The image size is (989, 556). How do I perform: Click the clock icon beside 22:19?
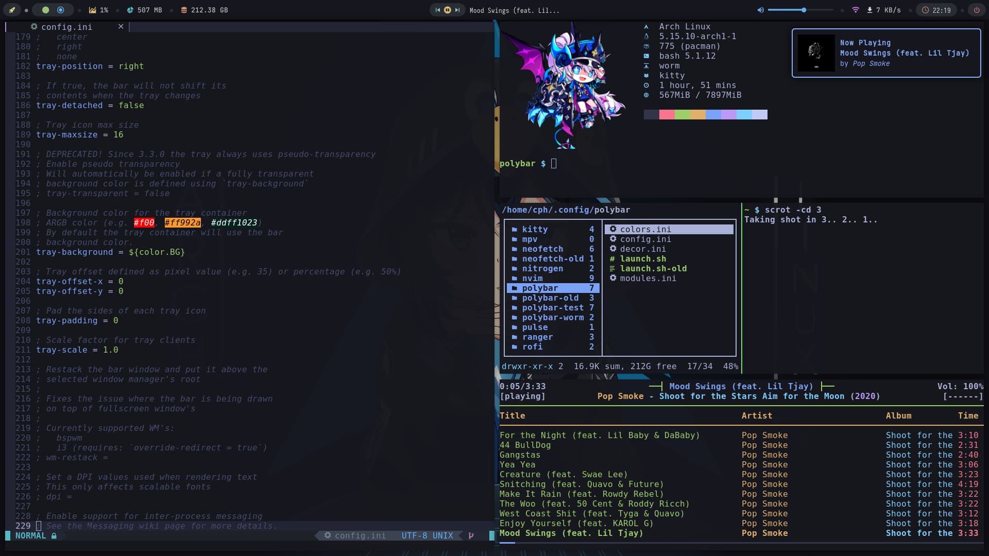[x=926, y=10]
